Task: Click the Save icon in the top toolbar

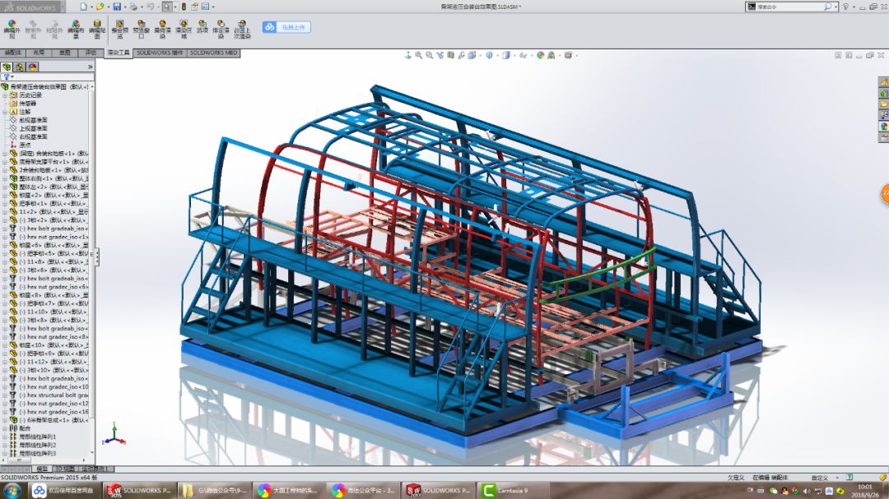Action: coord(117,7)
